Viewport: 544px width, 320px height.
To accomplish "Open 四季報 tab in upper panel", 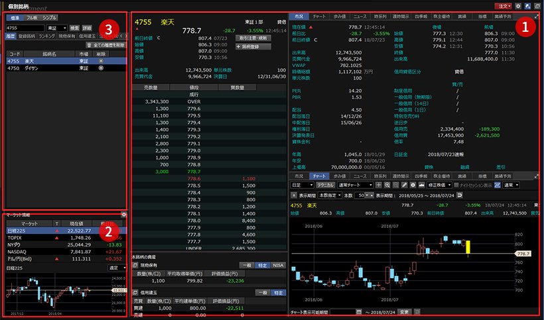I will point(421,17).
